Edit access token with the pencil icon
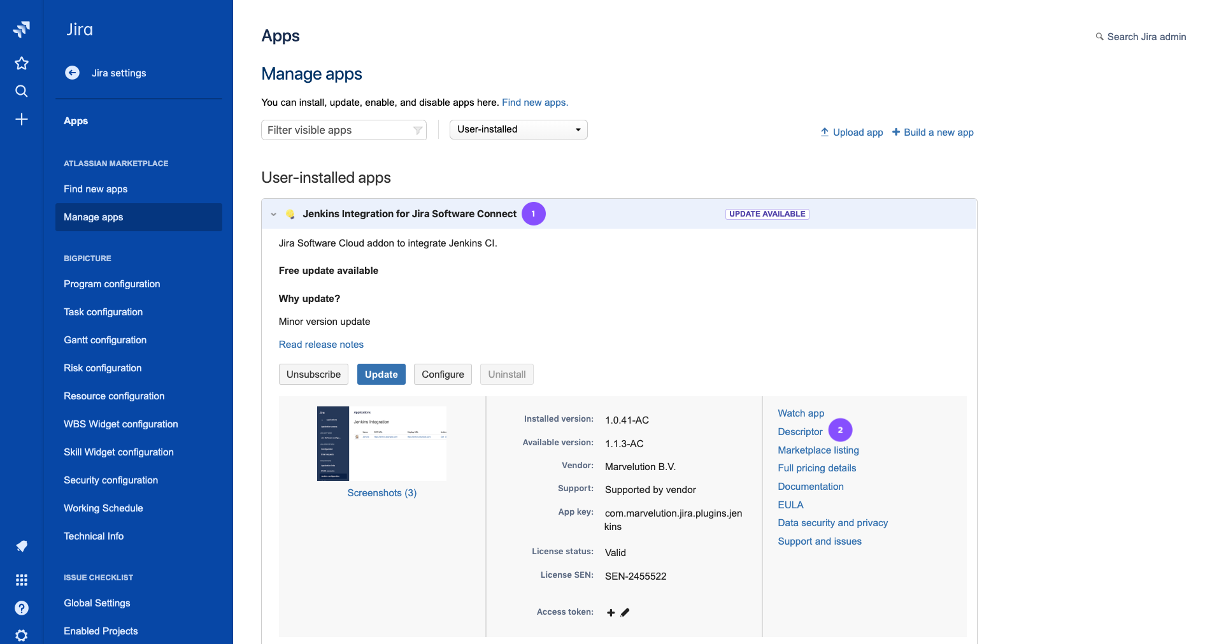The height and width of the screenshot is (644, 1219). click(x=625, y=612)
